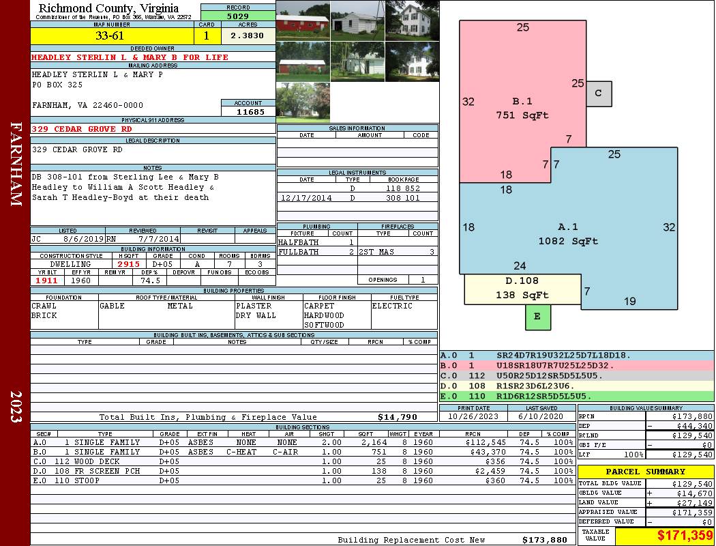Select the green record number 5029 field
The height and width of the screenshot is (546, 716).
click(238, 16)
